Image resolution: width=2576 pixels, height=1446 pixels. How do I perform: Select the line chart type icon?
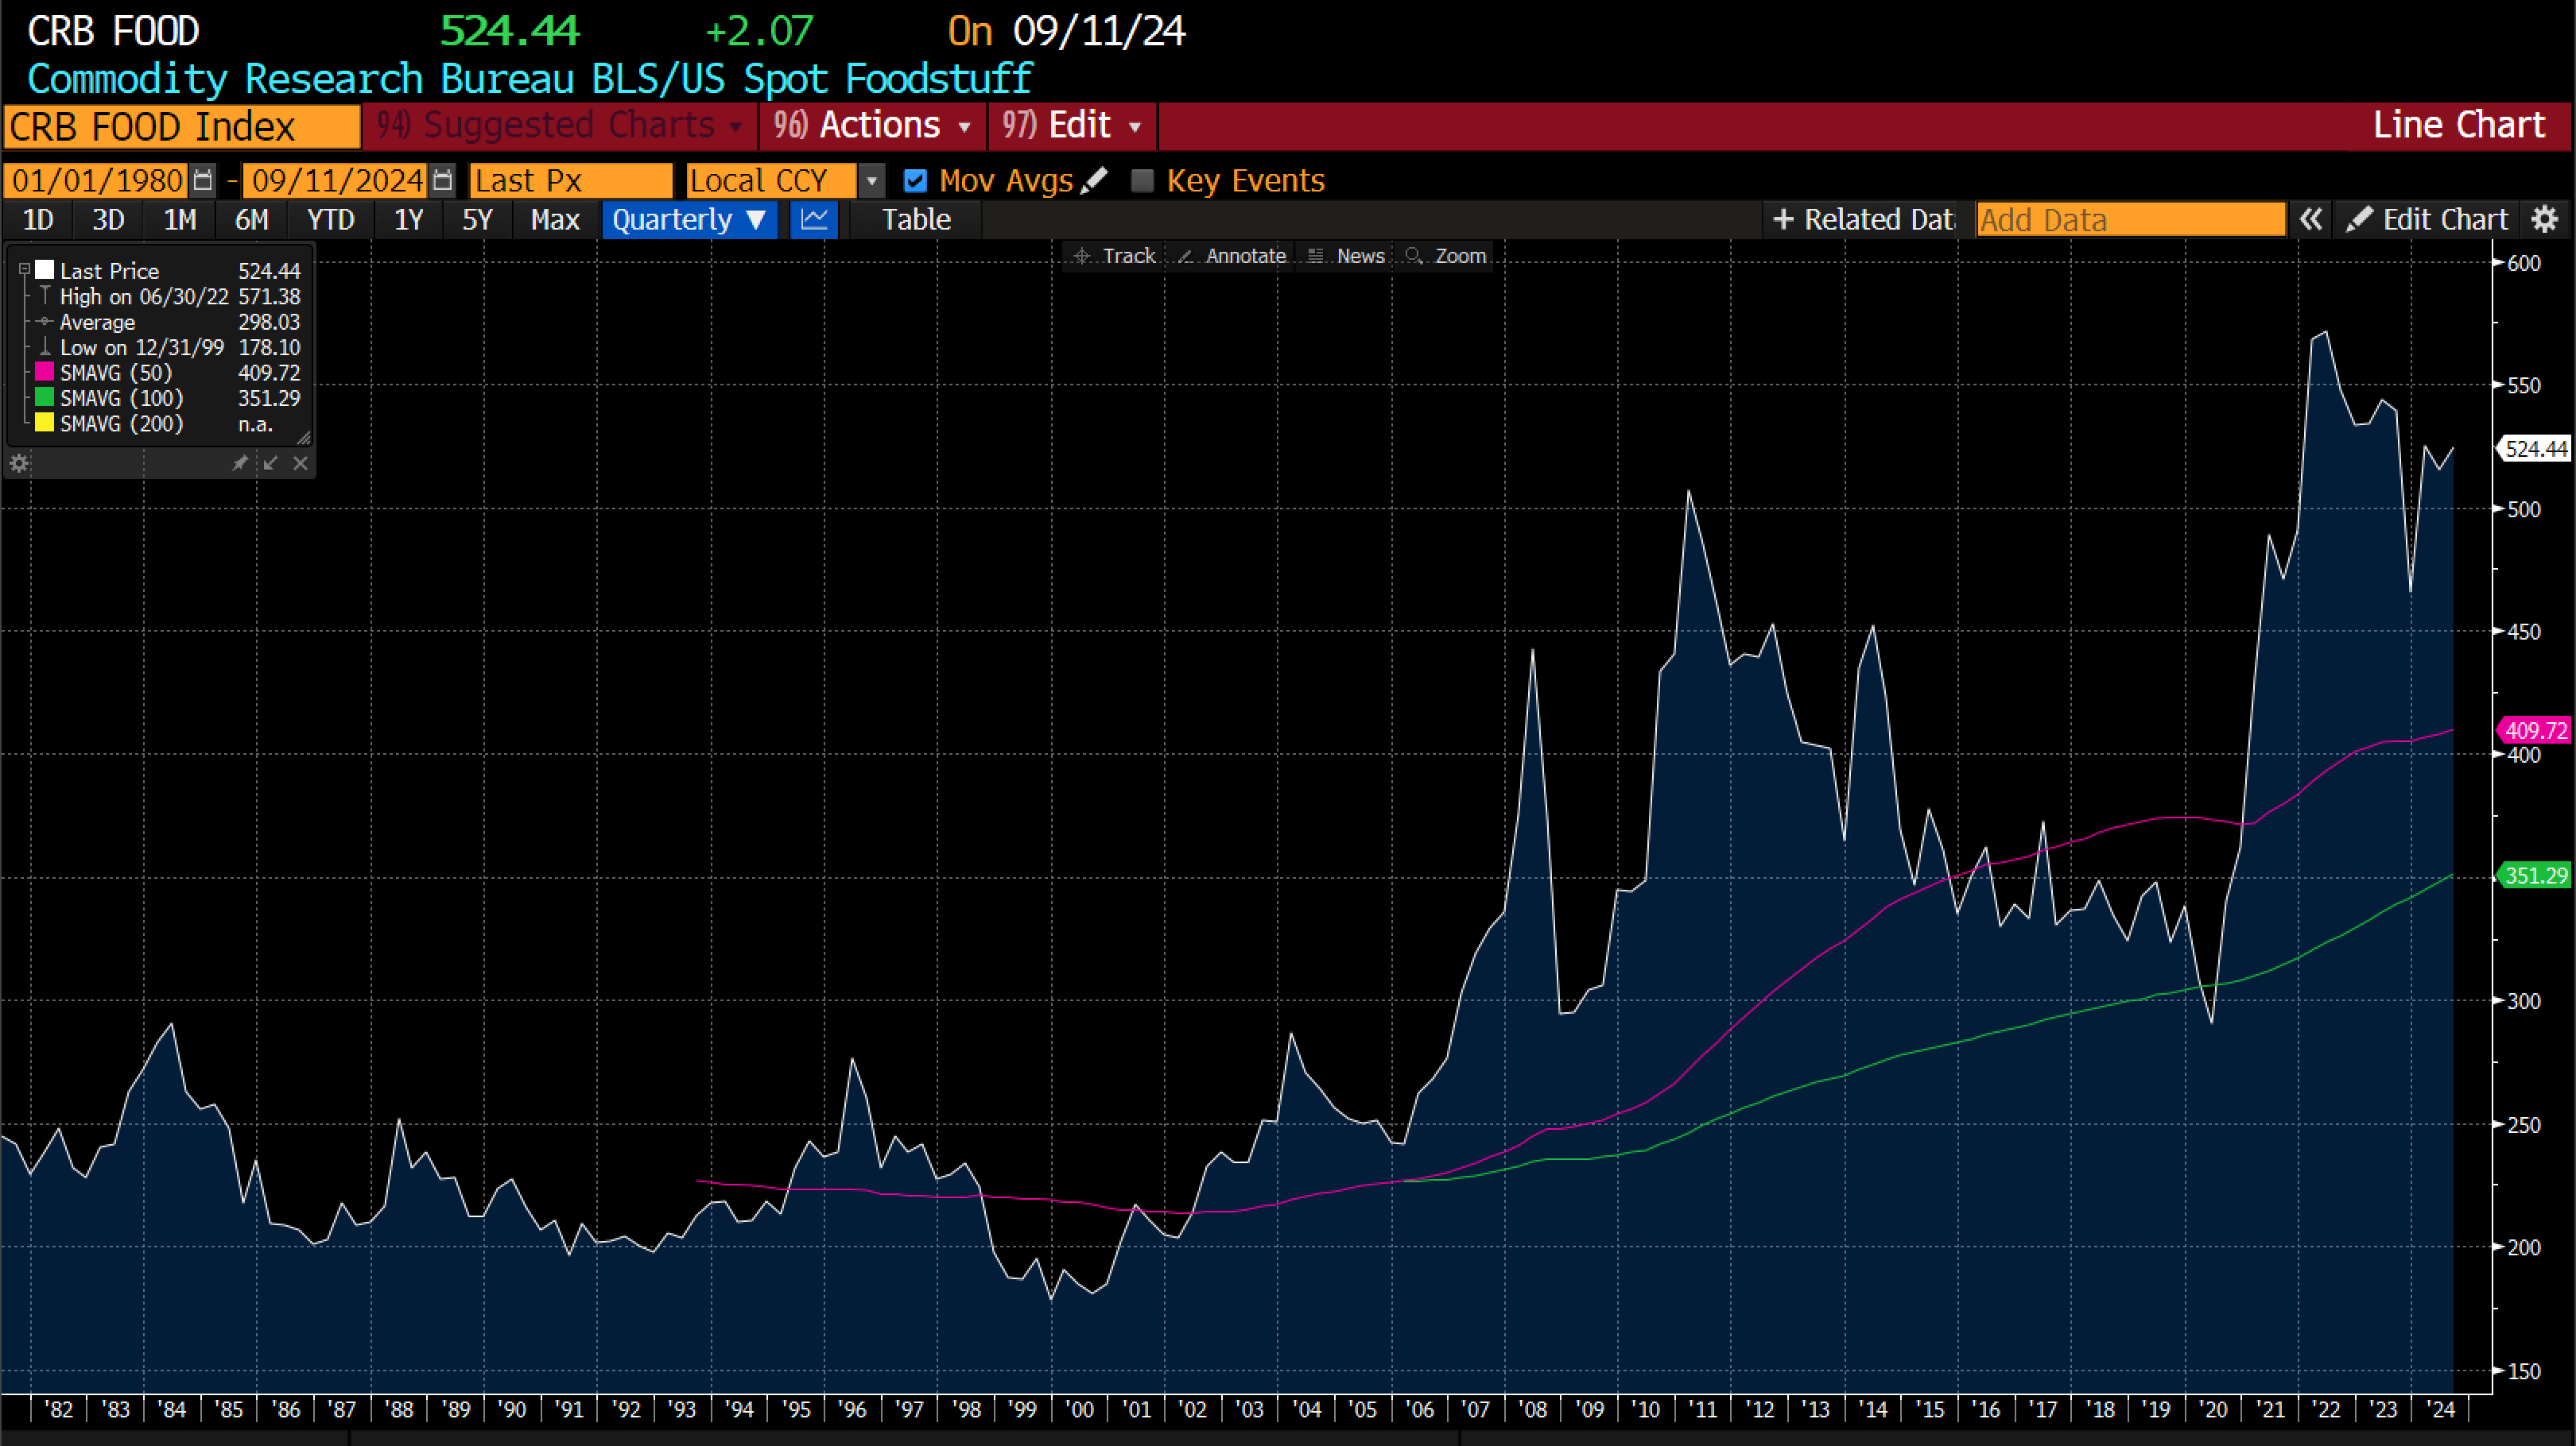814,218
